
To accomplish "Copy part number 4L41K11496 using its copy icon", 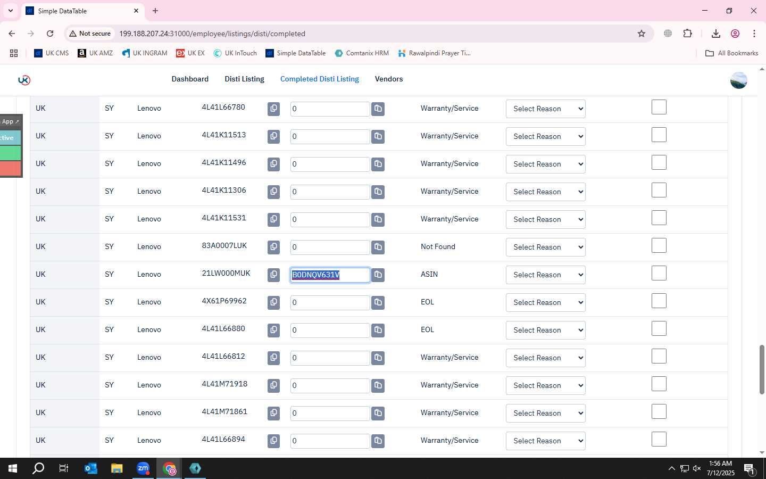I will (x=273, y=164).
